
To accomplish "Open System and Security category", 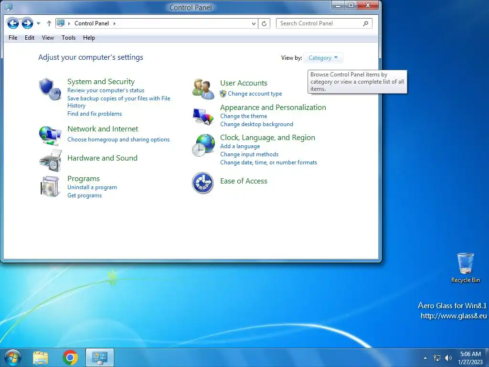I will coord(101,81).
